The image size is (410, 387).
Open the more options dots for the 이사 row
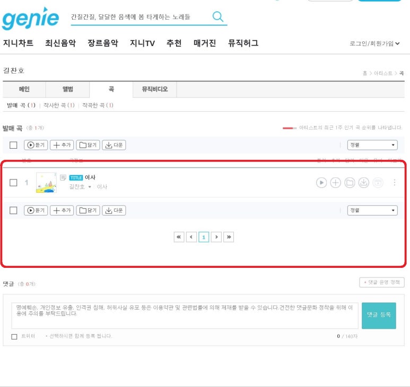pos(394,183)
